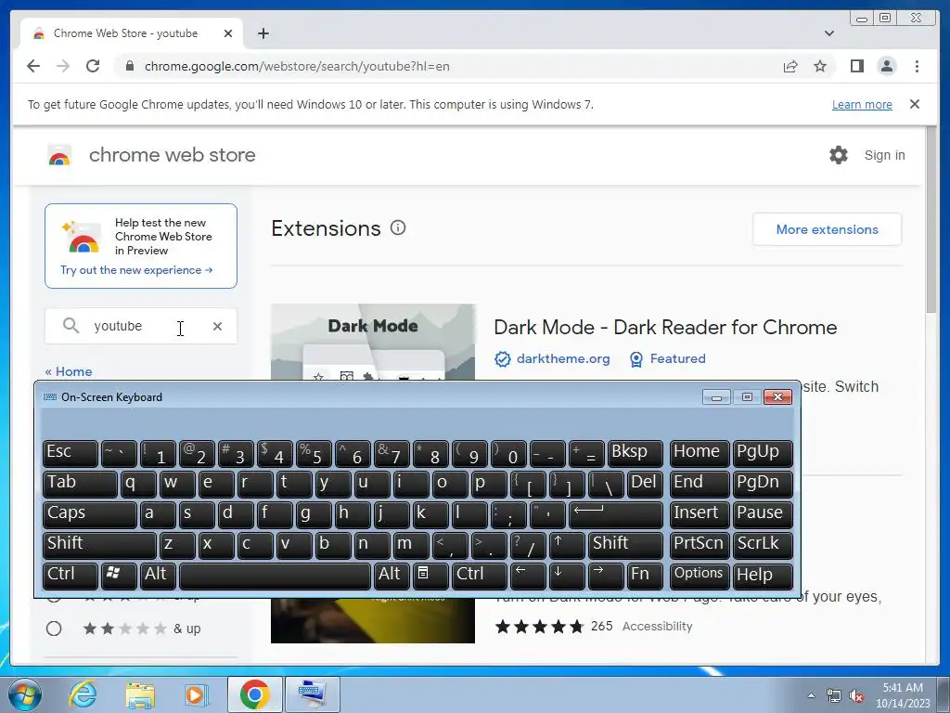
Task: View site info via the lock icon
Action: point(129,66)
